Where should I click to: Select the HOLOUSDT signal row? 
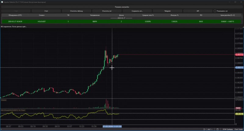[121, 21]
